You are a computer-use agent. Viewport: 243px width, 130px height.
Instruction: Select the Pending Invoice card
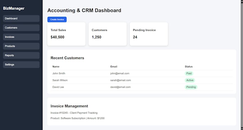149,34
